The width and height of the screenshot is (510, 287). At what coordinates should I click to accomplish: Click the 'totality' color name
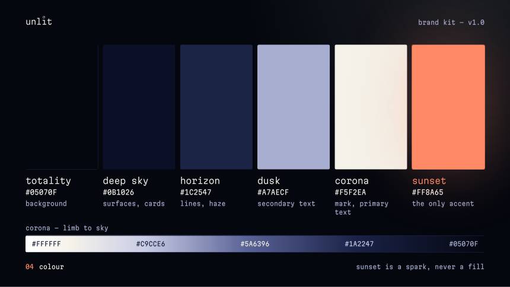pos(49,181)
